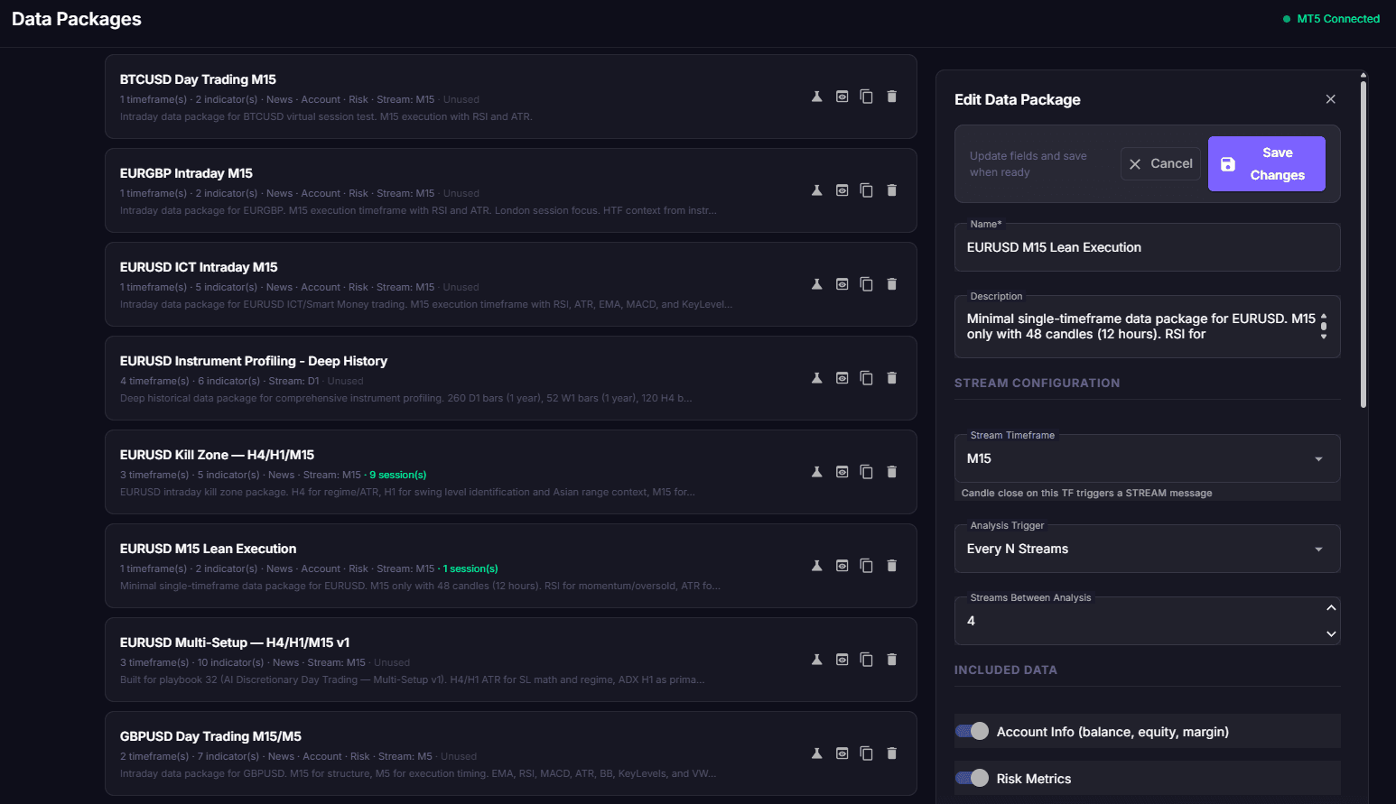The width and height of the screenshot is (1396, 804).
Task: Close the Edit Data Package panel
Action: [x=1330, y=99]
